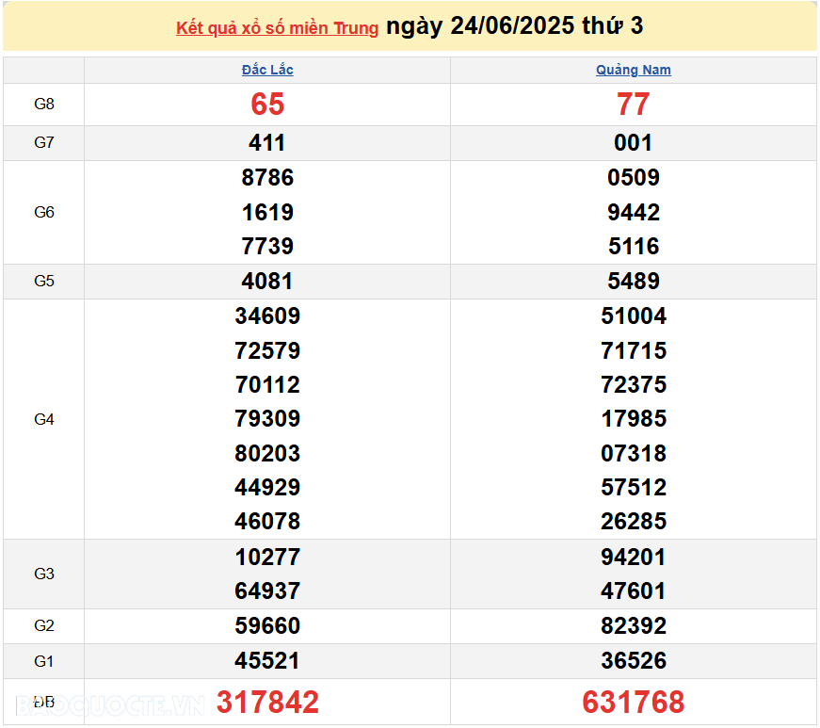Click the G2 row label
The height and width of the screenshot is (728, 820).
coord(44,626)
